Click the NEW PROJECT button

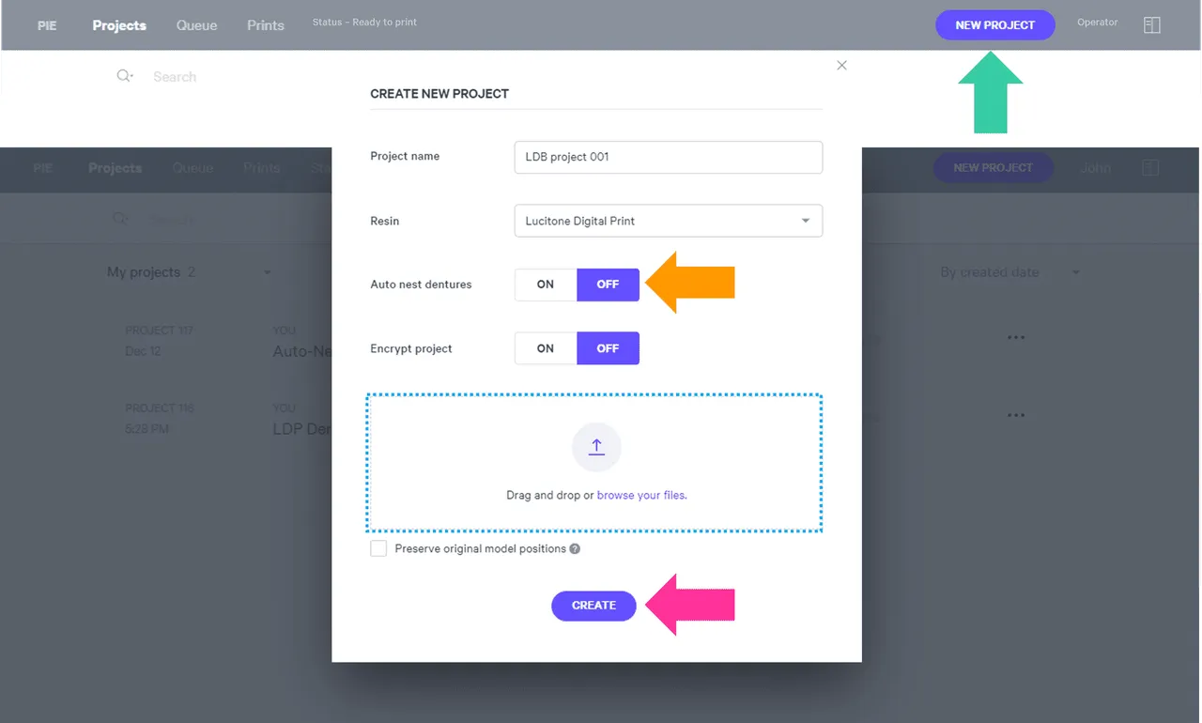click(x=994, y=25)
